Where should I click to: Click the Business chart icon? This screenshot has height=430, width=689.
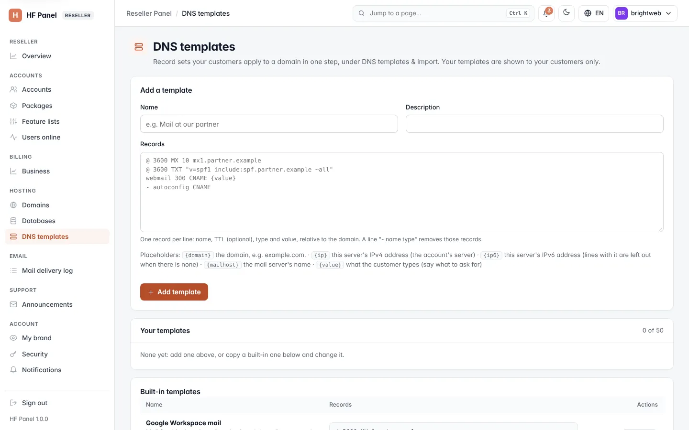point(13,171)
